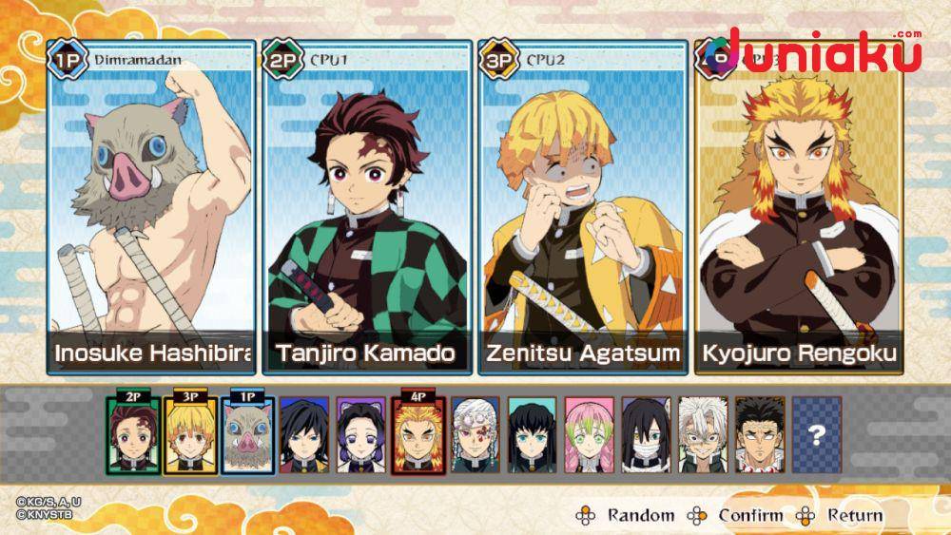Choose white-haired Tengen Uzui roster icon
Image resolution: width=951 pixels, height=535 pixels.
pos(475,435)
